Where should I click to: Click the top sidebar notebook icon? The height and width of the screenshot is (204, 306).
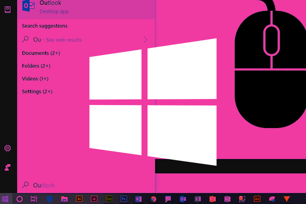(x=8, y=10)
